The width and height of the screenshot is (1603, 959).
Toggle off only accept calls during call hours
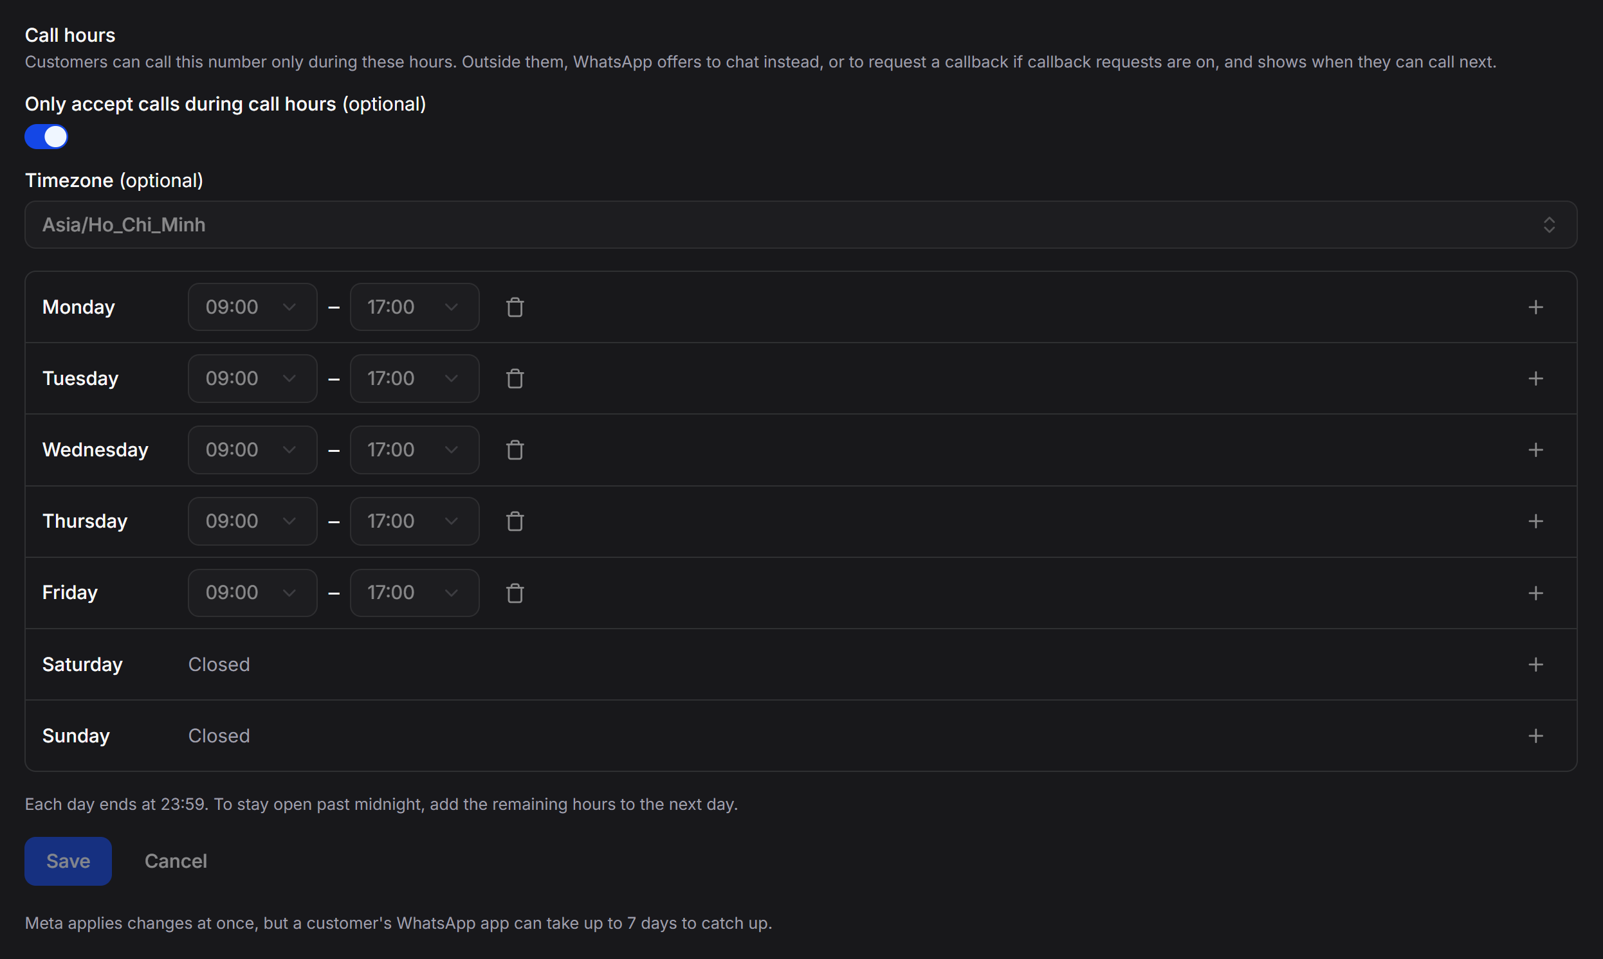(46, 136)
